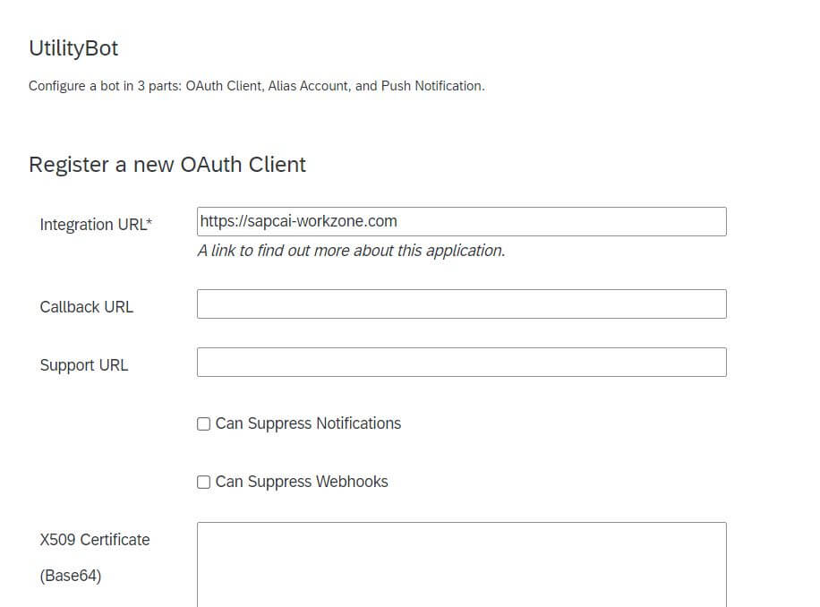Click the 'Register a new OAuth Client' heading
The height and width of the screenshot is (607, 820).
tap(167, 165)
